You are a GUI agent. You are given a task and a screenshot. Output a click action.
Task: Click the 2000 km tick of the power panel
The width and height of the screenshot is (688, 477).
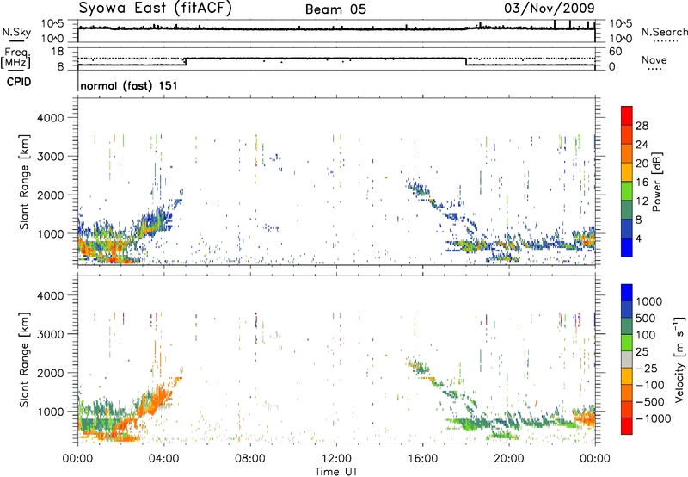pyautogui.click(x=50, y=195)
